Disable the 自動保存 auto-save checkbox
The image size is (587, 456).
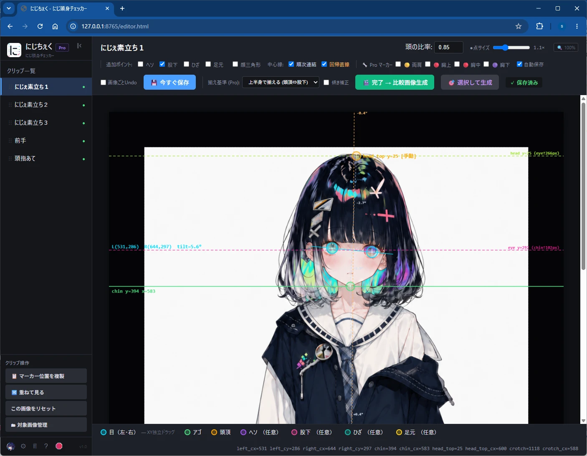tap(520, 64)
